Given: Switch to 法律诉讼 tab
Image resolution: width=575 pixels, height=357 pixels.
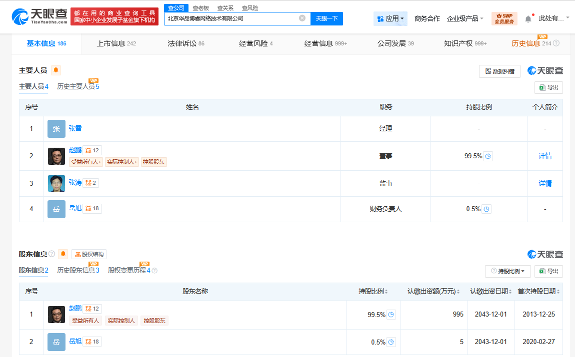Looking at the screenshot, I should pyautogui.click(x=185, y=43).
